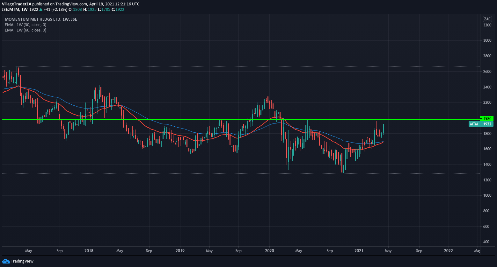Click the current 1922 price label

(487, 124)
